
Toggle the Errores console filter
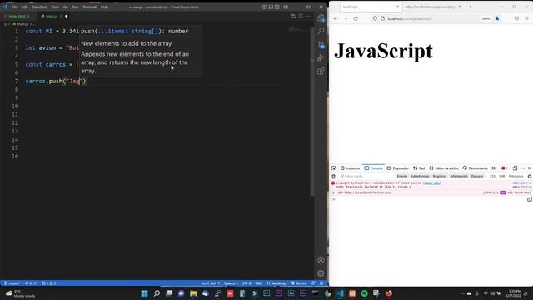point(402,176)
